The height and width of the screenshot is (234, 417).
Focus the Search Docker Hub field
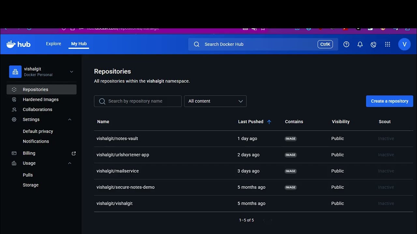coord(263,44)
